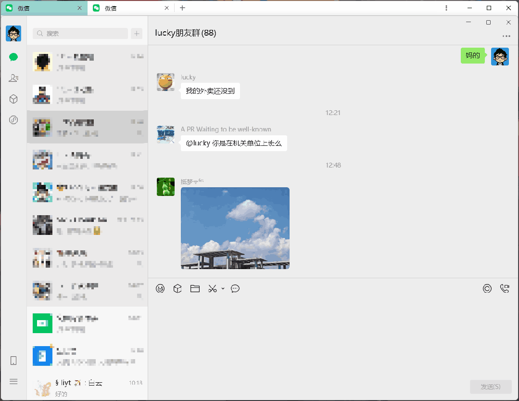Switch to the second 微信 window tab
Viewport: 519px width, 401px height.
pyautogui.click(x=130, y=8)
